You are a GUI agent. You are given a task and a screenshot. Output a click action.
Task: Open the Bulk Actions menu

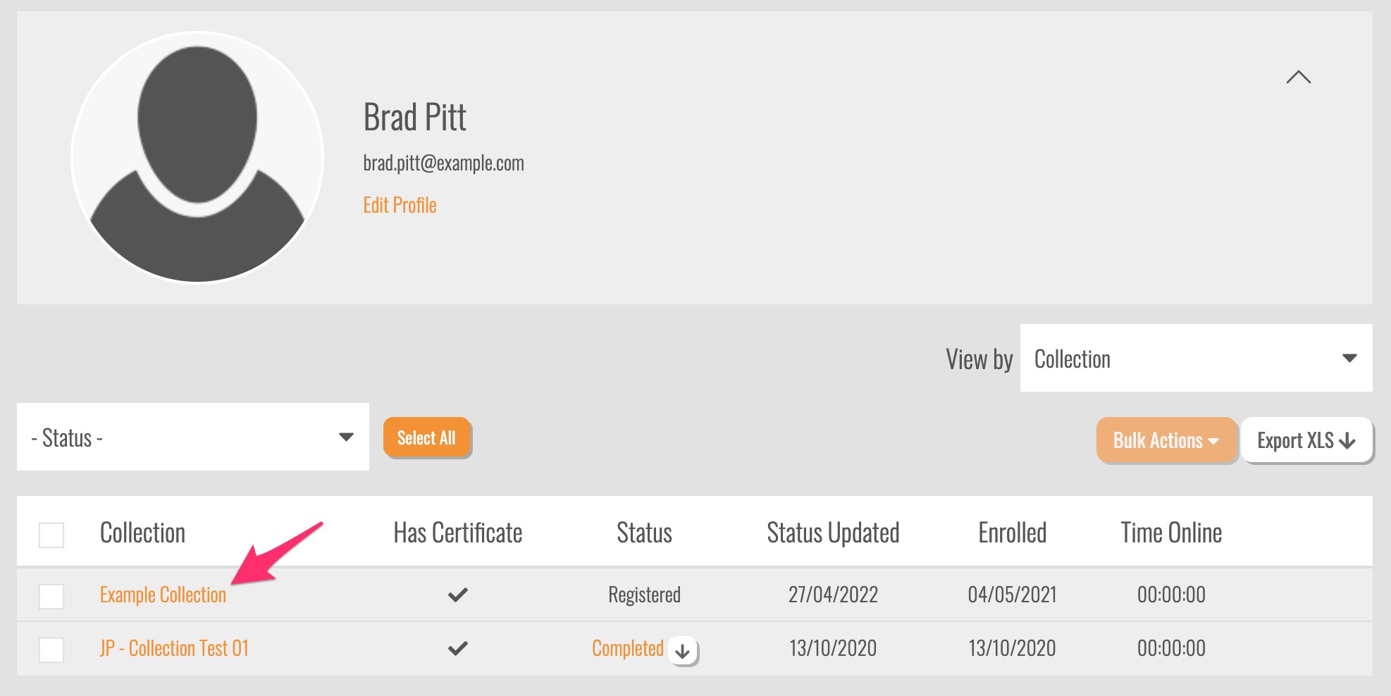1166,440
